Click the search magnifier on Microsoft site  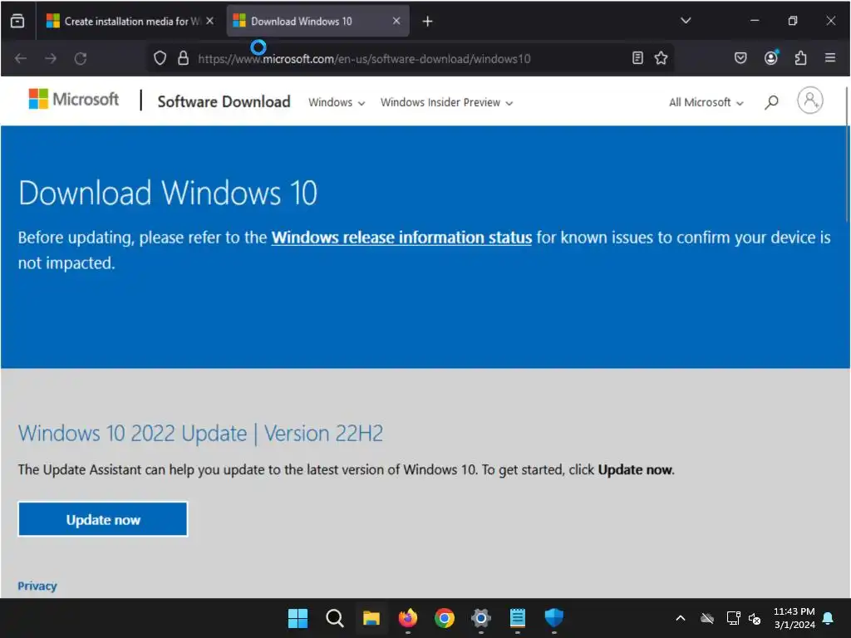click(771, 102)
